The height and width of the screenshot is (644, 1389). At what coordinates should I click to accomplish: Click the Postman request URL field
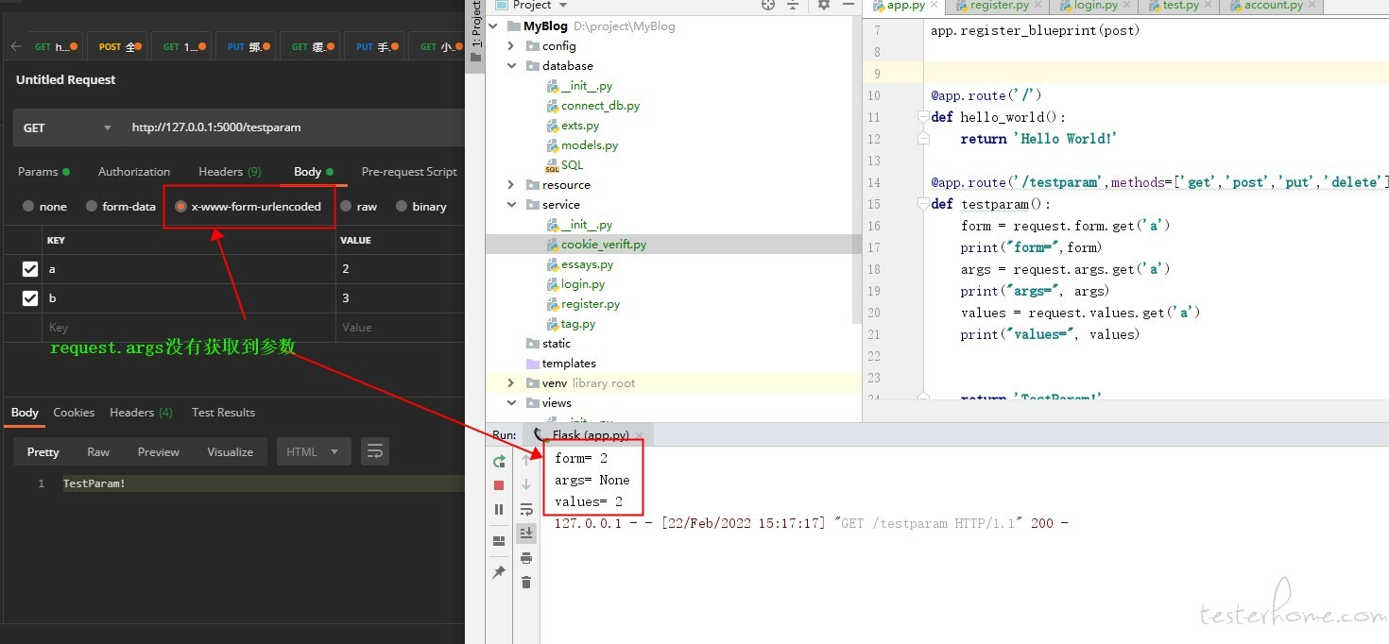[293, 127]
